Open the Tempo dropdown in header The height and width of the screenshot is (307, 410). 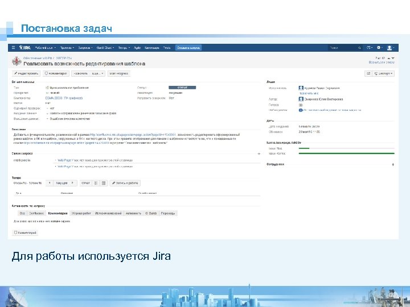click(124, 48)
